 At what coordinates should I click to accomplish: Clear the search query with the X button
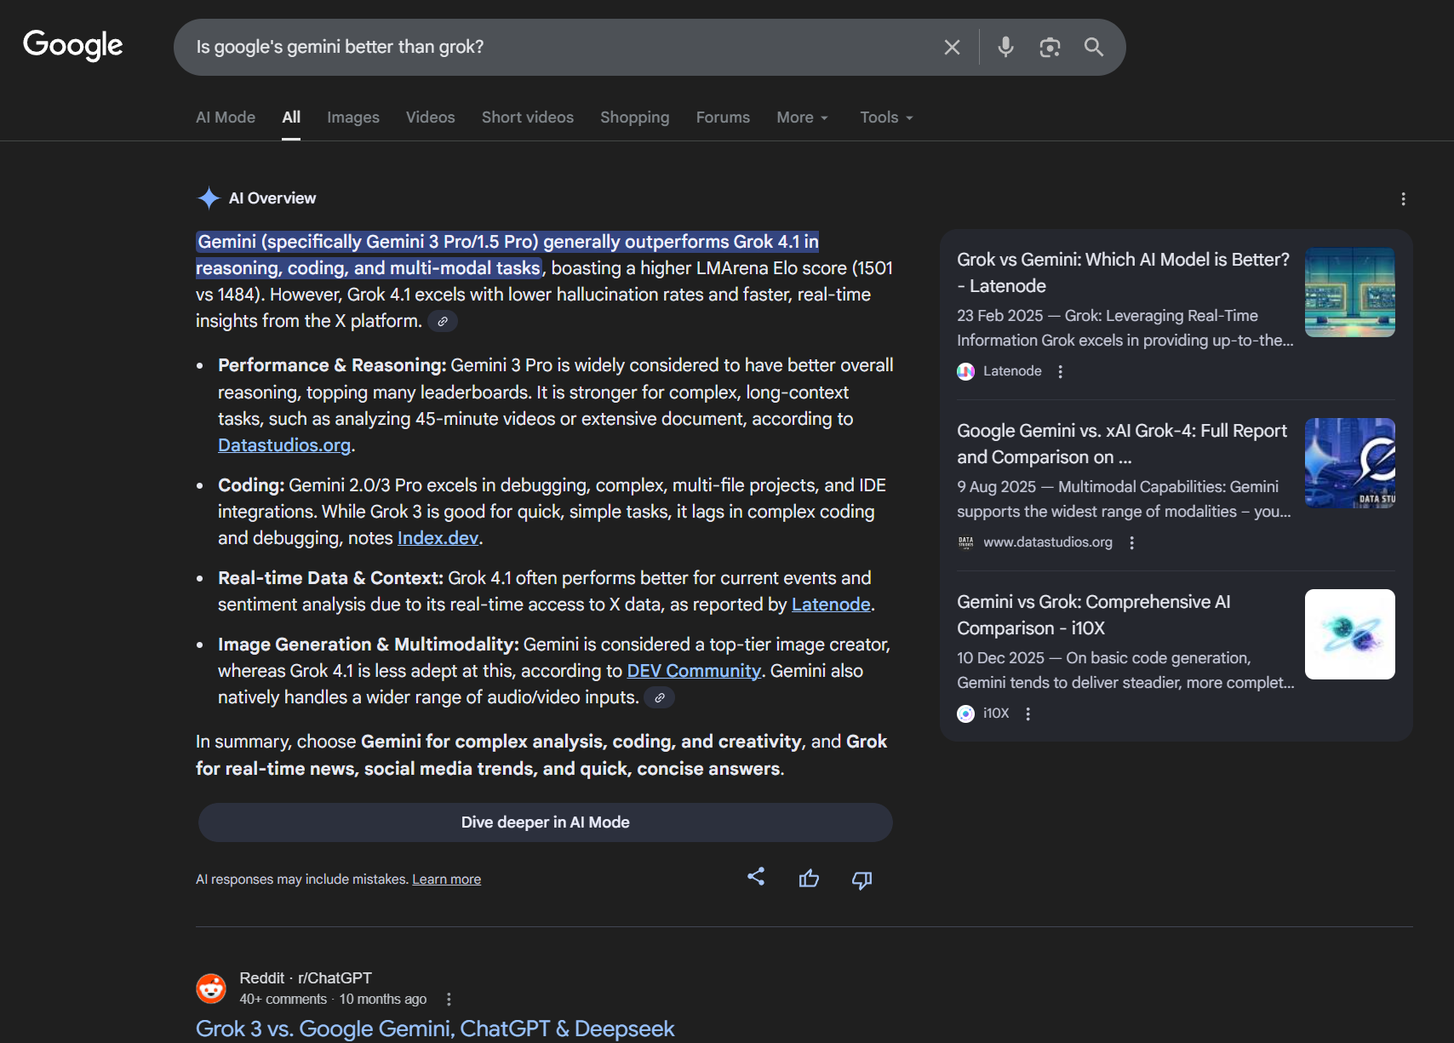point(952,47)
